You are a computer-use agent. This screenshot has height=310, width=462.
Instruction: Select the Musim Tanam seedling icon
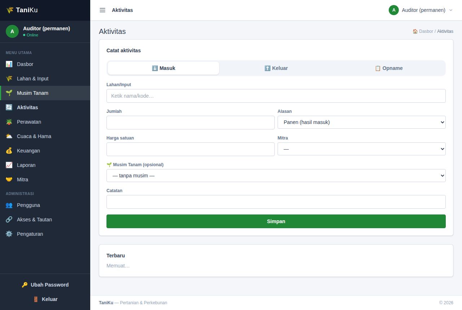pyautogui.click(x=9, y=93)
